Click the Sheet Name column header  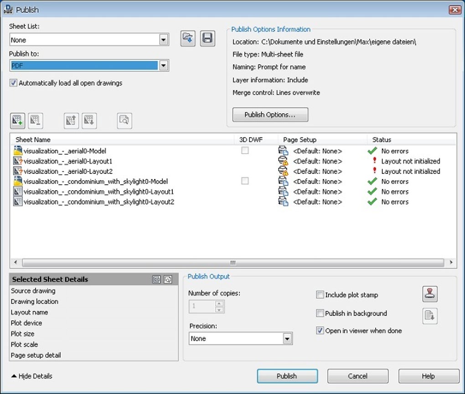[x=122, y=139]
